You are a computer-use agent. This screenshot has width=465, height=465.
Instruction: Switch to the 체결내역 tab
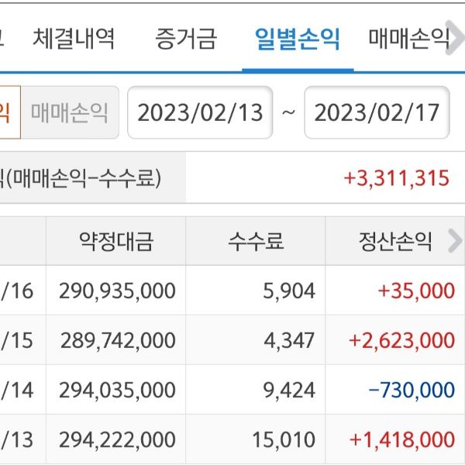[74, 39]
